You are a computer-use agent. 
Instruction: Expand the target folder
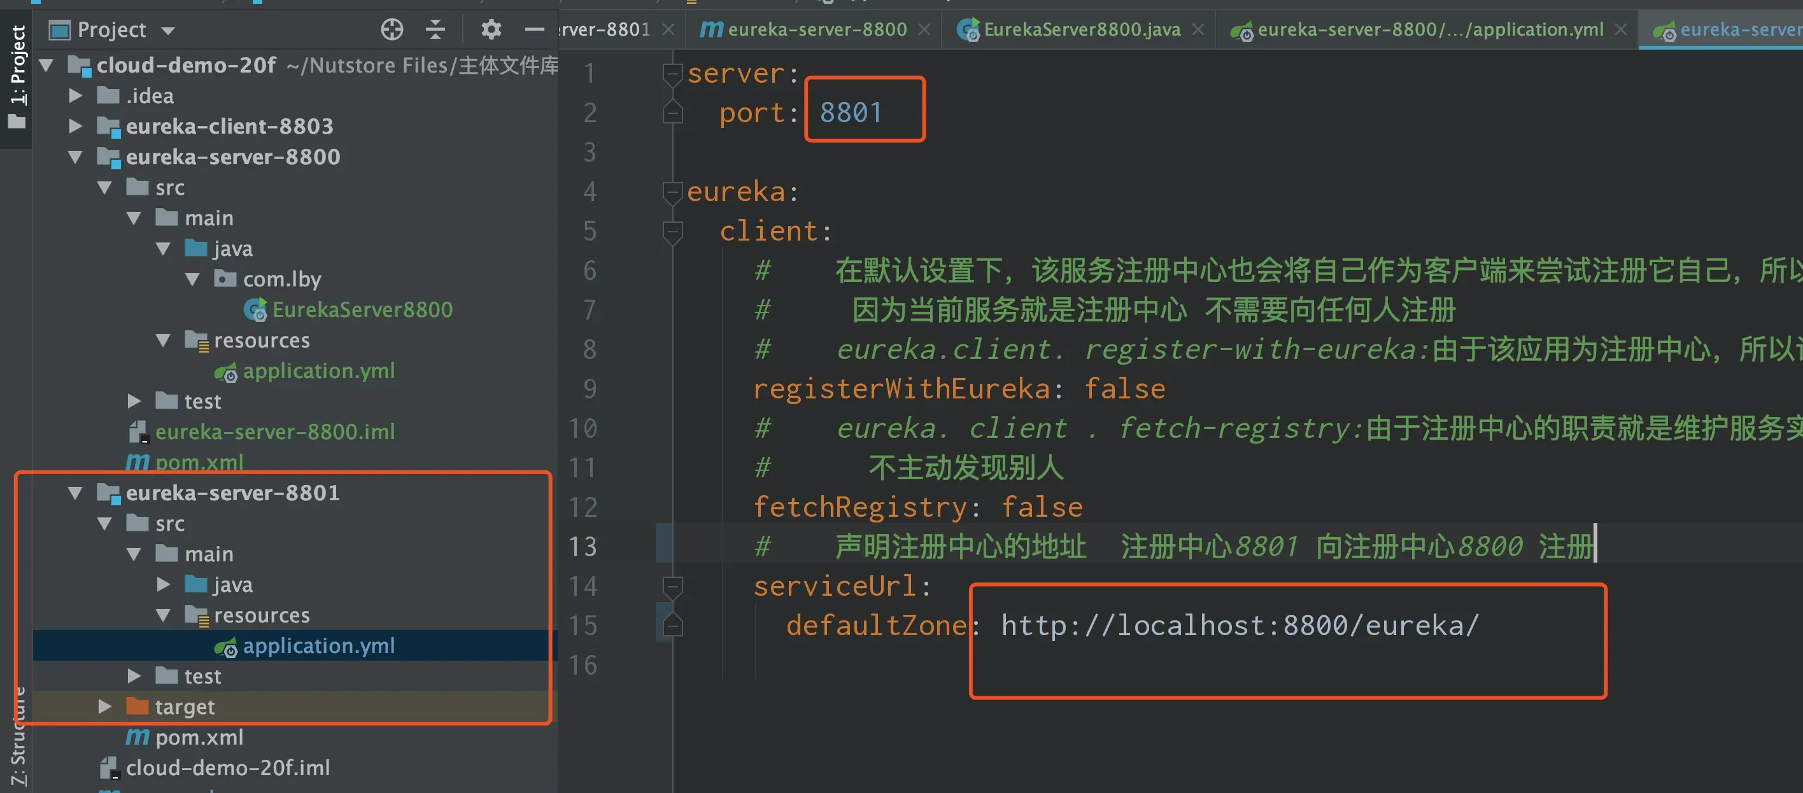point(105,706)
